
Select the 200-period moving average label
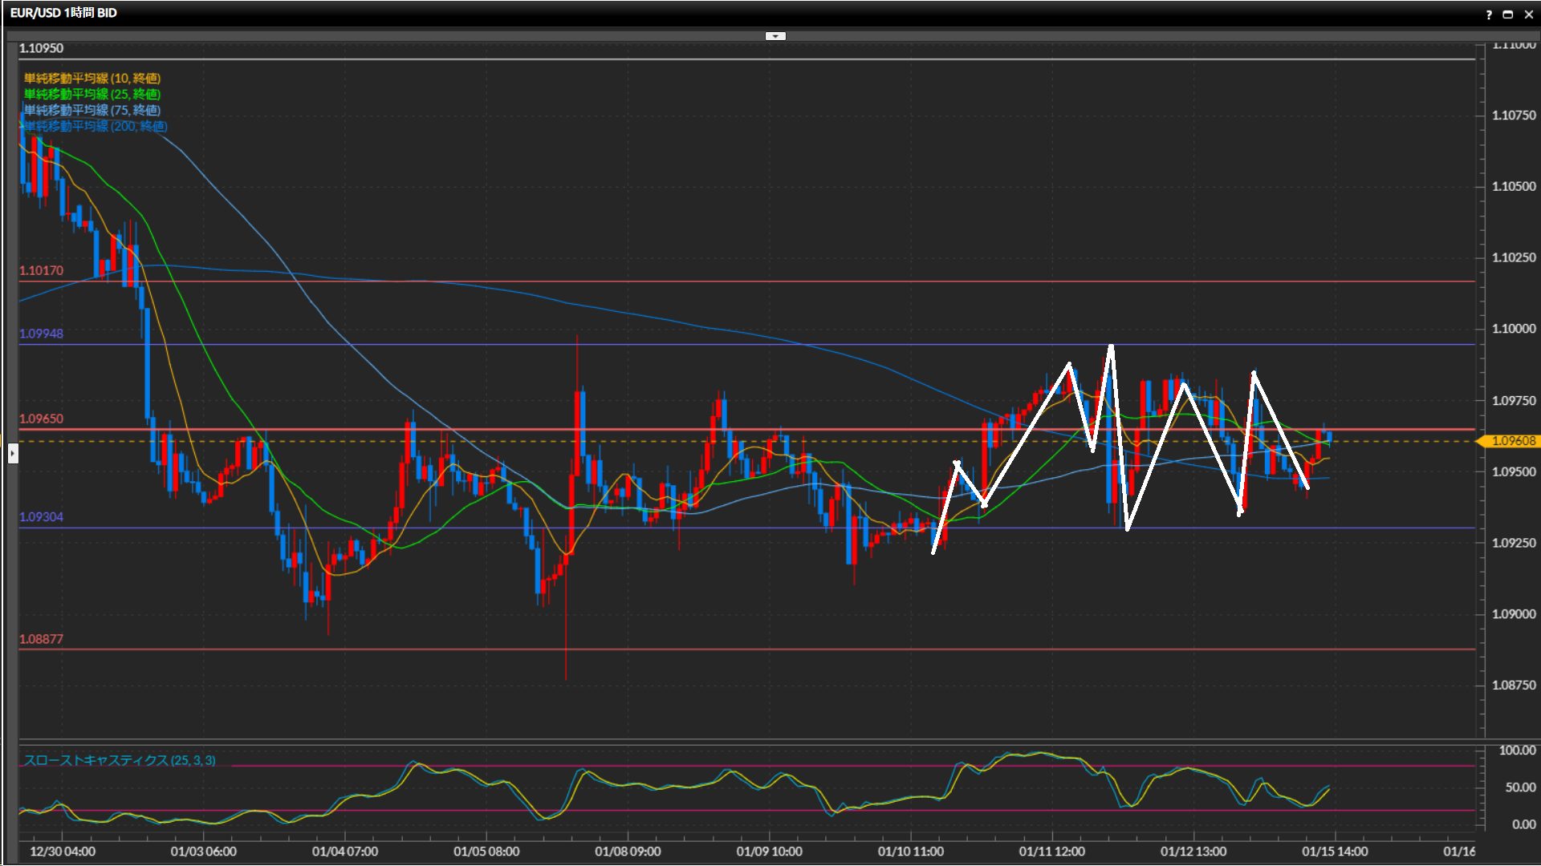95,126
